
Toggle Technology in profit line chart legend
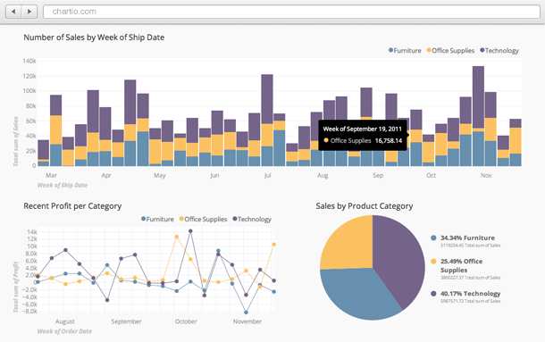point(252,219)
